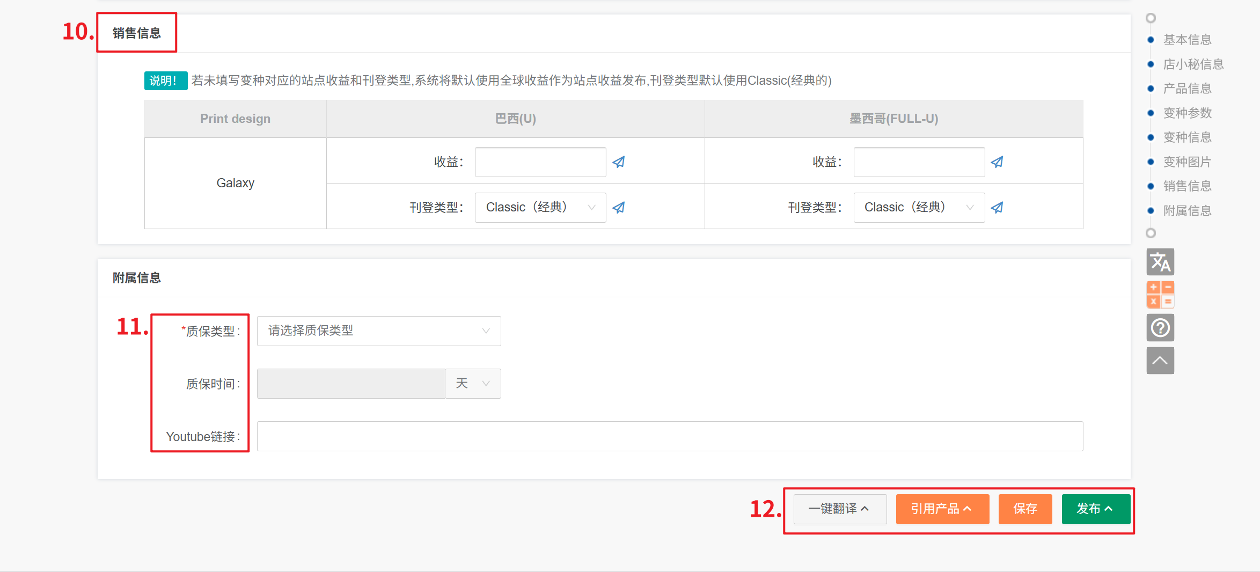1260x572 pixels.
Task: Click the orange 保存 button
Action: 1024,509
